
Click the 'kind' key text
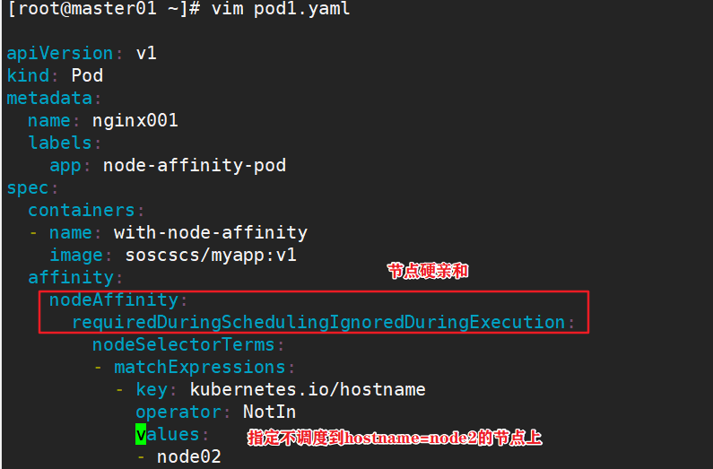(x=28, y=75)
